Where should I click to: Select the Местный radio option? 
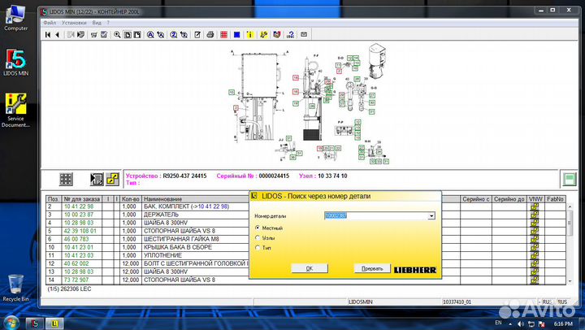pos(258,228)
